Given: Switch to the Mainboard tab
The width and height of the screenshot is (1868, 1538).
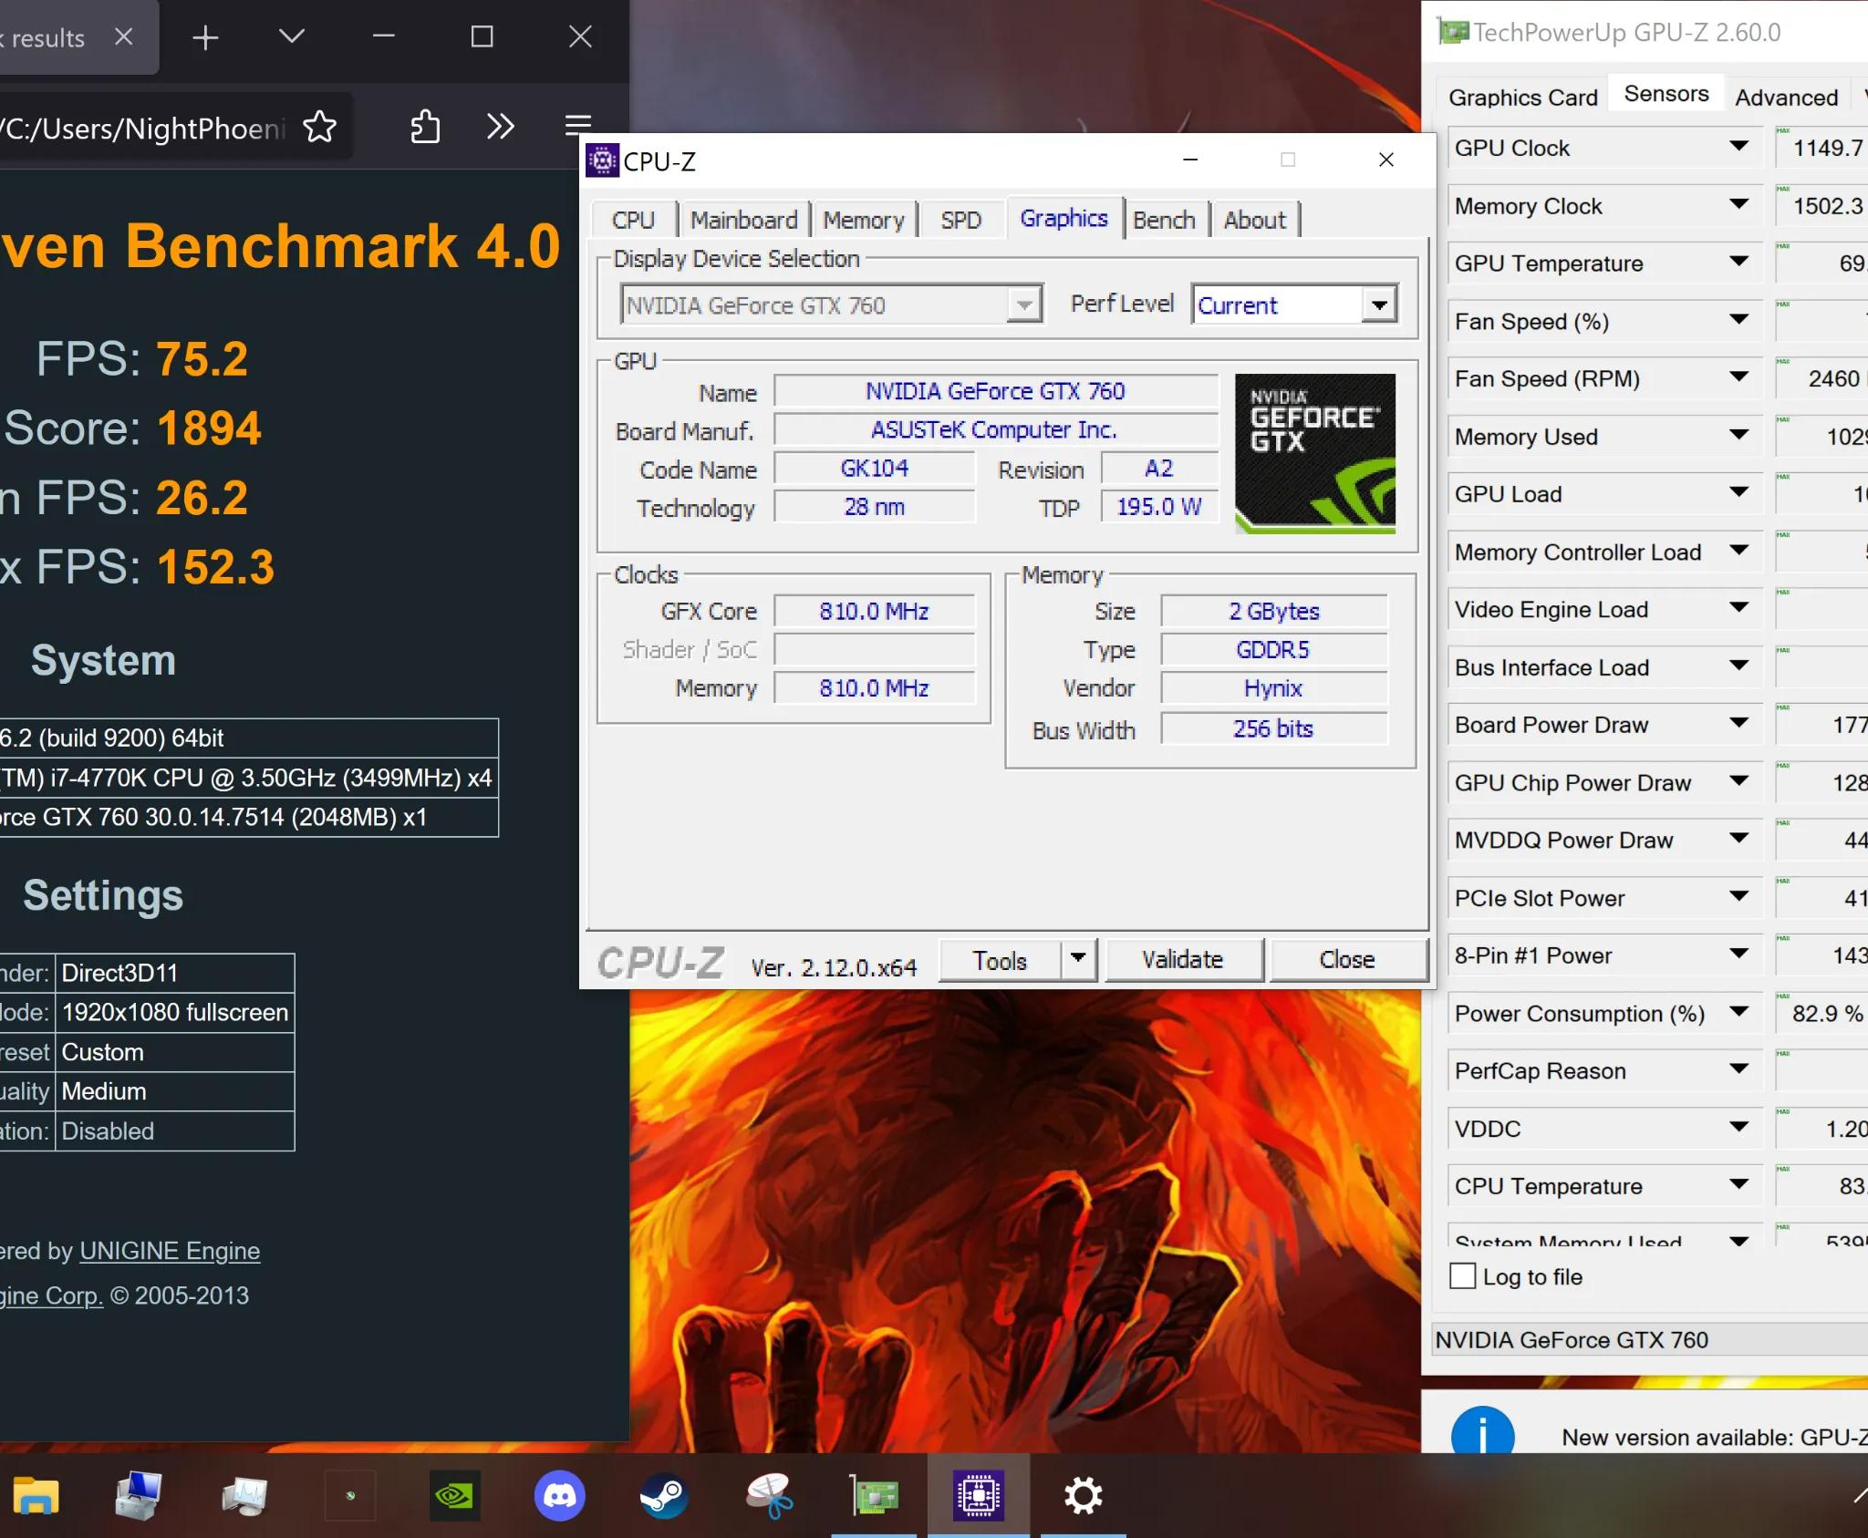Looking at the screenshot, I should [x=743, y=220].
